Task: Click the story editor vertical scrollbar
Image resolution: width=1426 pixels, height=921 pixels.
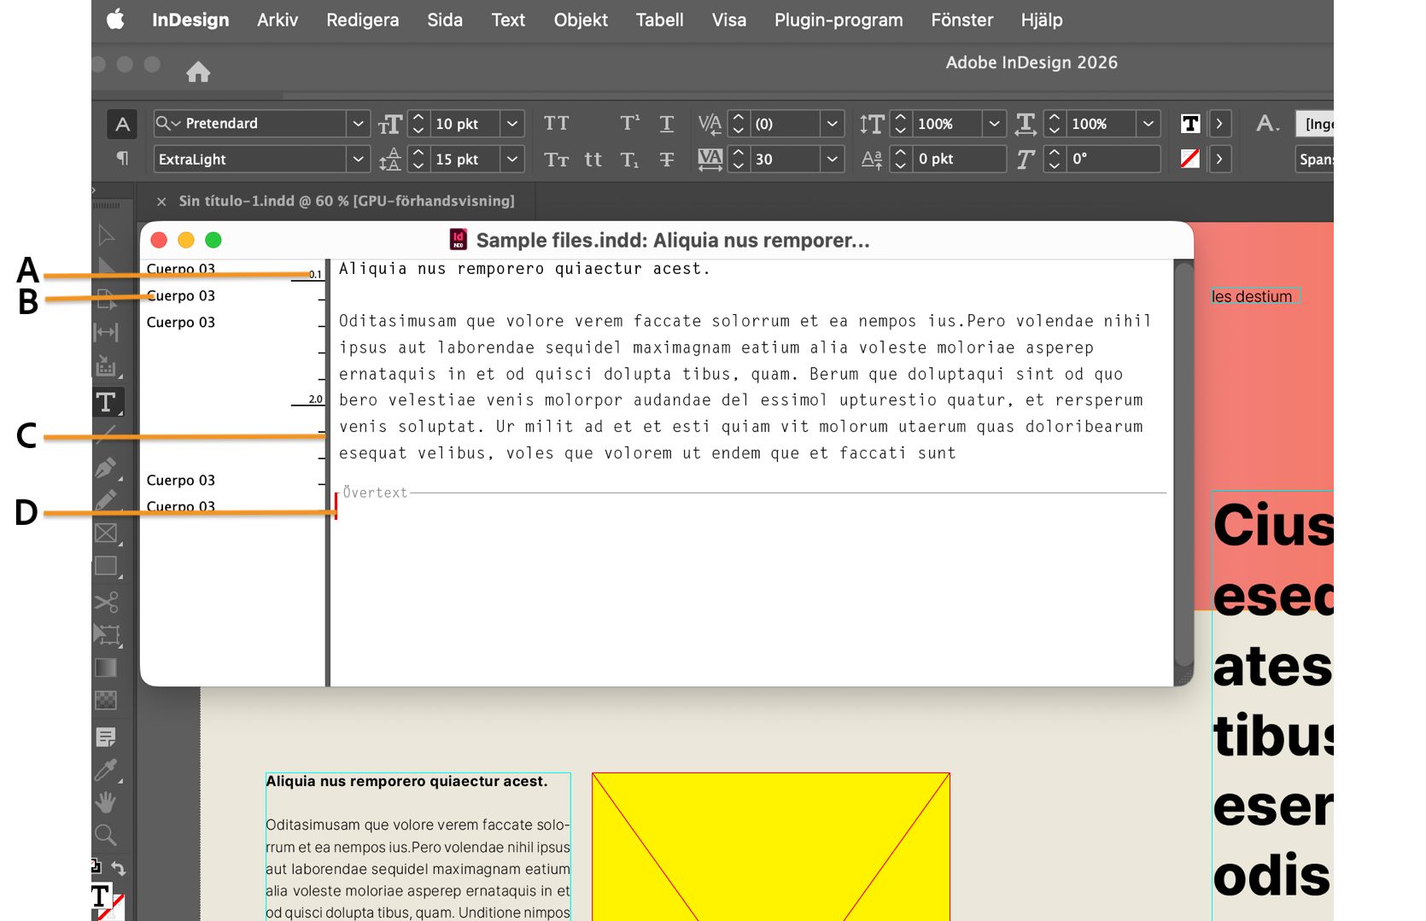Action: point(1183,465)
